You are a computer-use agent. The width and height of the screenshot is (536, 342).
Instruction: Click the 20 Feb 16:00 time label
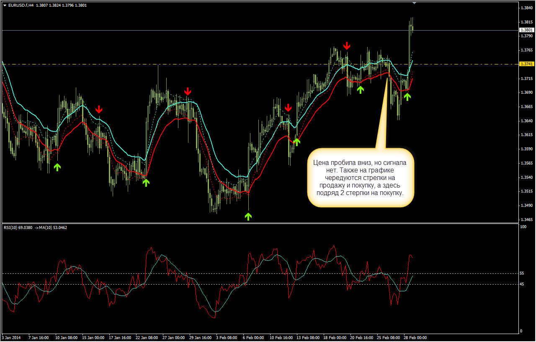point(361,337)
